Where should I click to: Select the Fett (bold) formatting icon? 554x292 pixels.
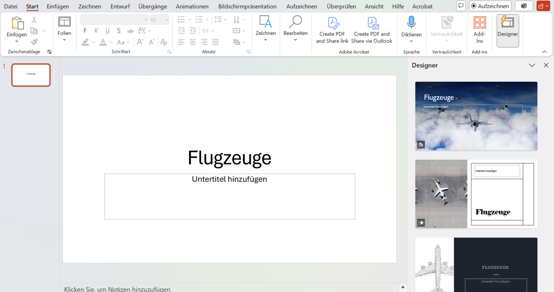85,31
